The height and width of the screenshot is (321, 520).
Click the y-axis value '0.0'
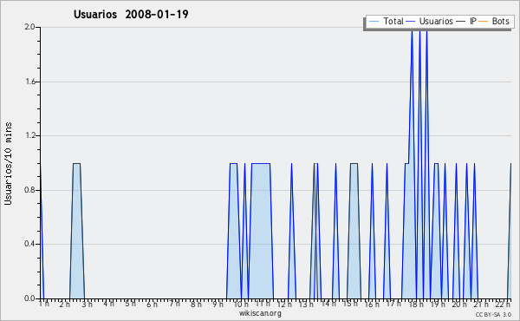click(29, 298)
